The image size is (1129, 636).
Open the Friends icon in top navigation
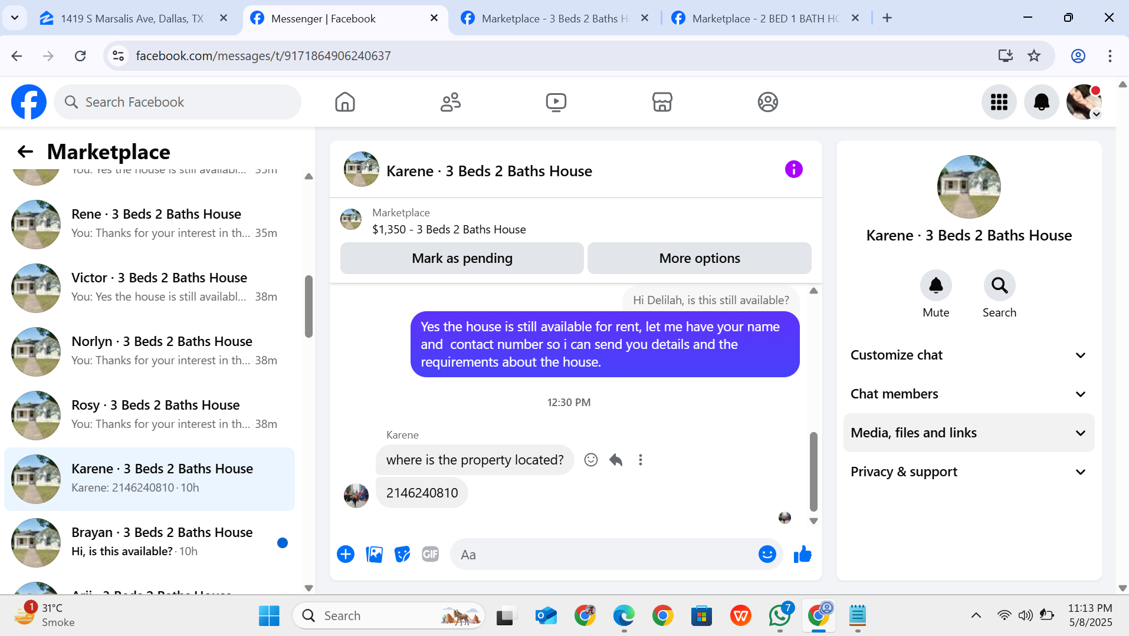tap(451, 102)
